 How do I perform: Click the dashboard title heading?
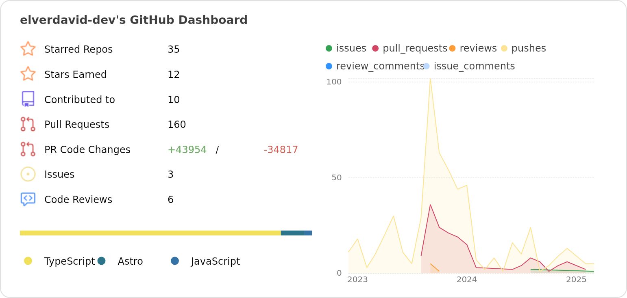point(134,20)
